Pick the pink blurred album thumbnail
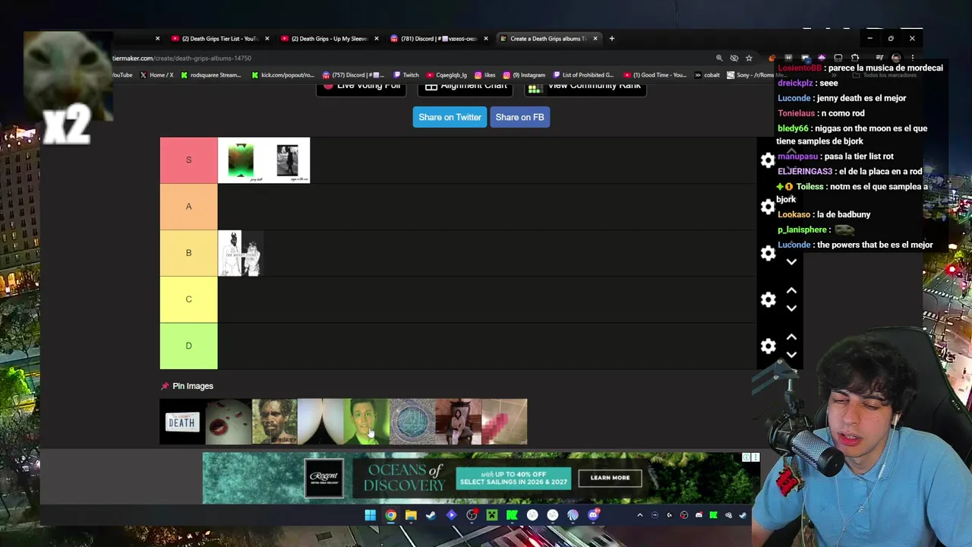 (x=504, y=422)
